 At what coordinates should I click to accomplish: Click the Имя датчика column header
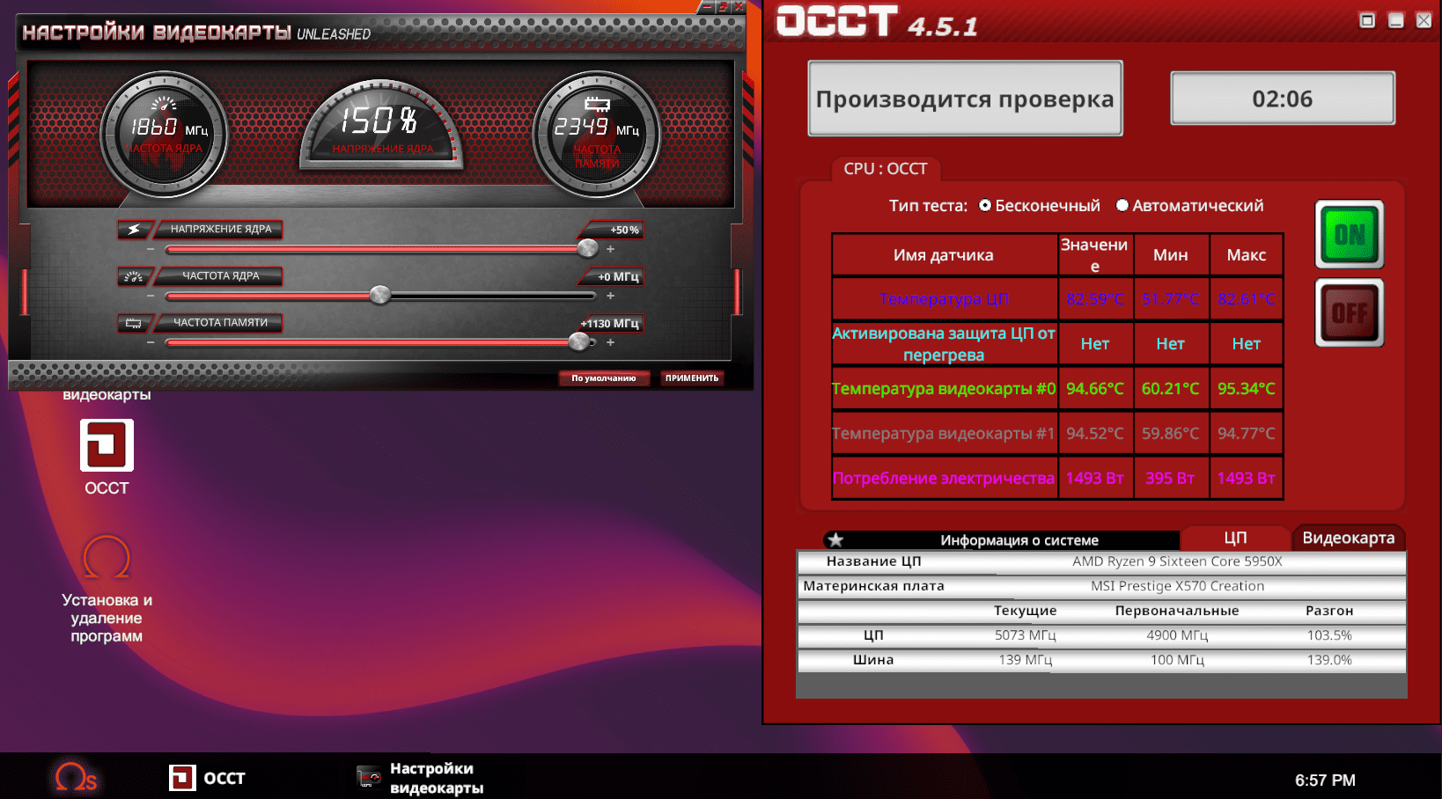(944, 255)
